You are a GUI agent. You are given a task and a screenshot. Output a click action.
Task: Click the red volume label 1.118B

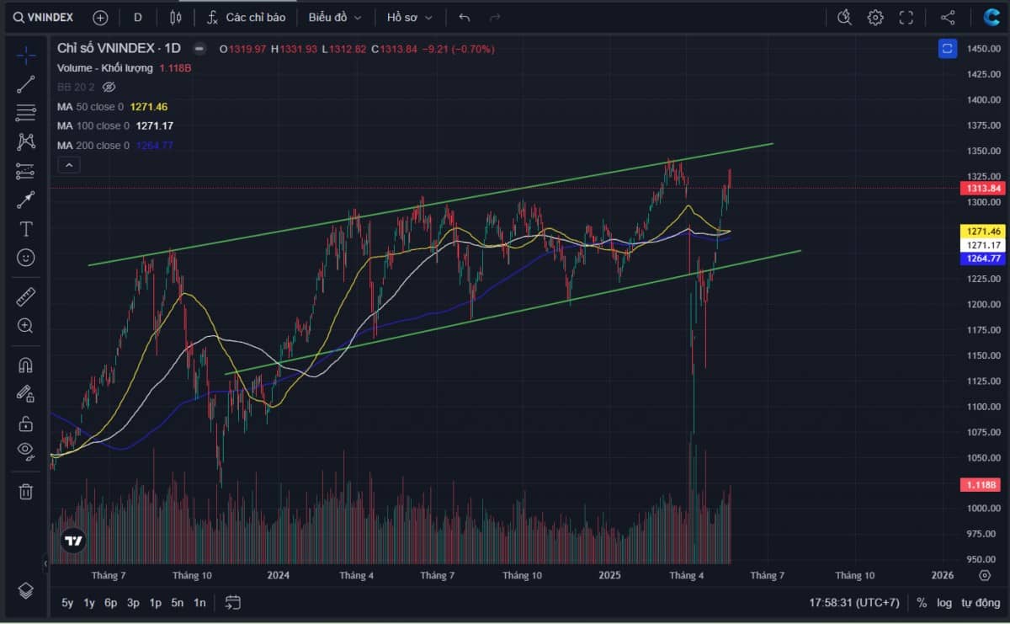(981, 485)
